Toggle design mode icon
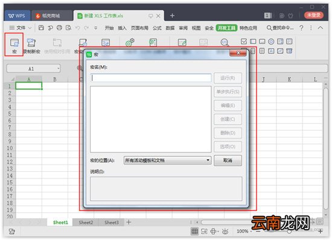This screenshot has width=332, height=240. 182,42
